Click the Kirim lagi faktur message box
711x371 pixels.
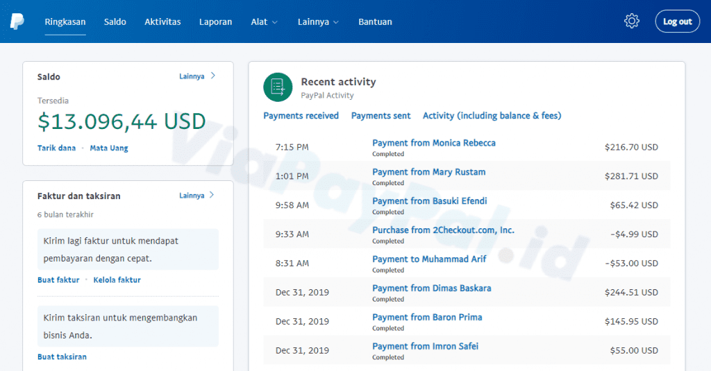point(128,249)
